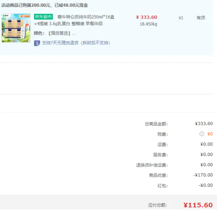Click the 税费 ¥0 orange value
The image size is (217, 211).
[x=210, y=134]
